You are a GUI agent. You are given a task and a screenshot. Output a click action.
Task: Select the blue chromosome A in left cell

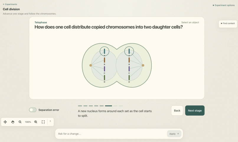pyautogui.click(x=105, y=51)
